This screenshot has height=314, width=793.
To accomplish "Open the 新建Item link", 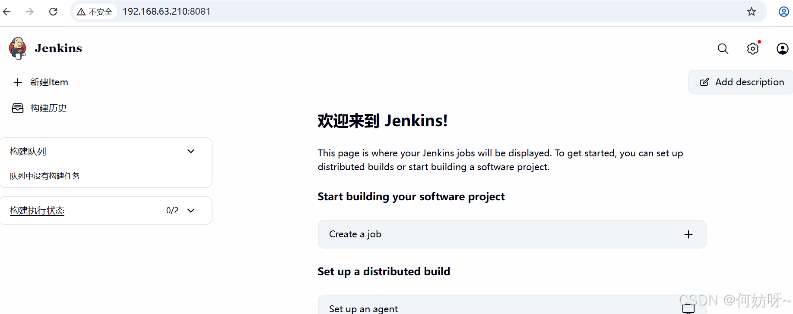I will coord(49,82).
